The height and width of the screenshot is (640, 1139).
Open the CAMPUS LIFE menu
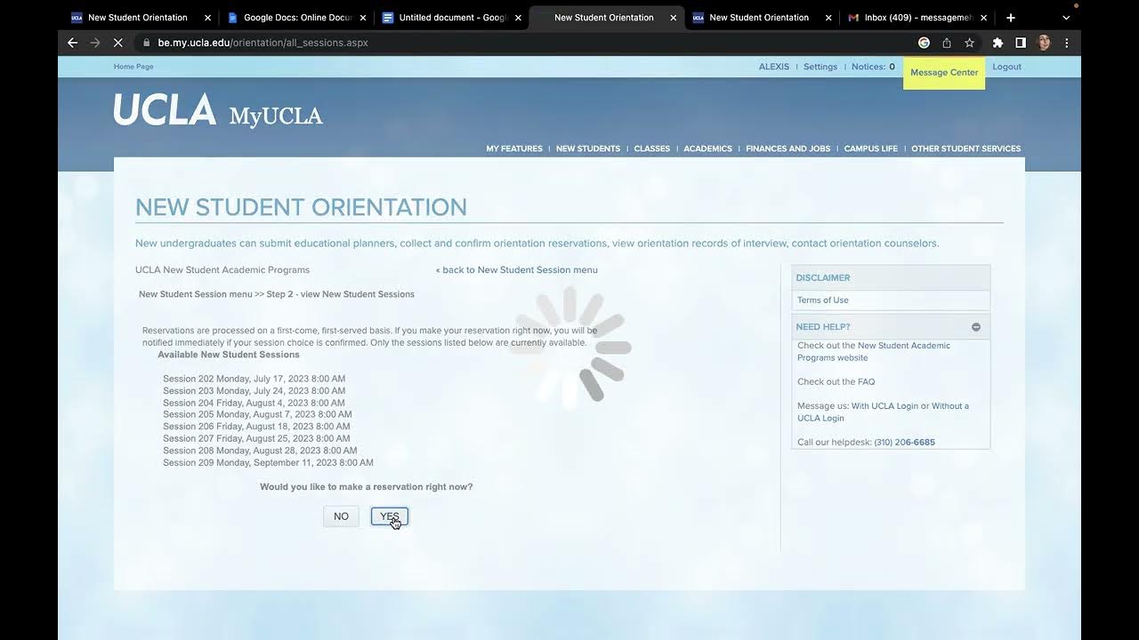[x=871, y=148]
